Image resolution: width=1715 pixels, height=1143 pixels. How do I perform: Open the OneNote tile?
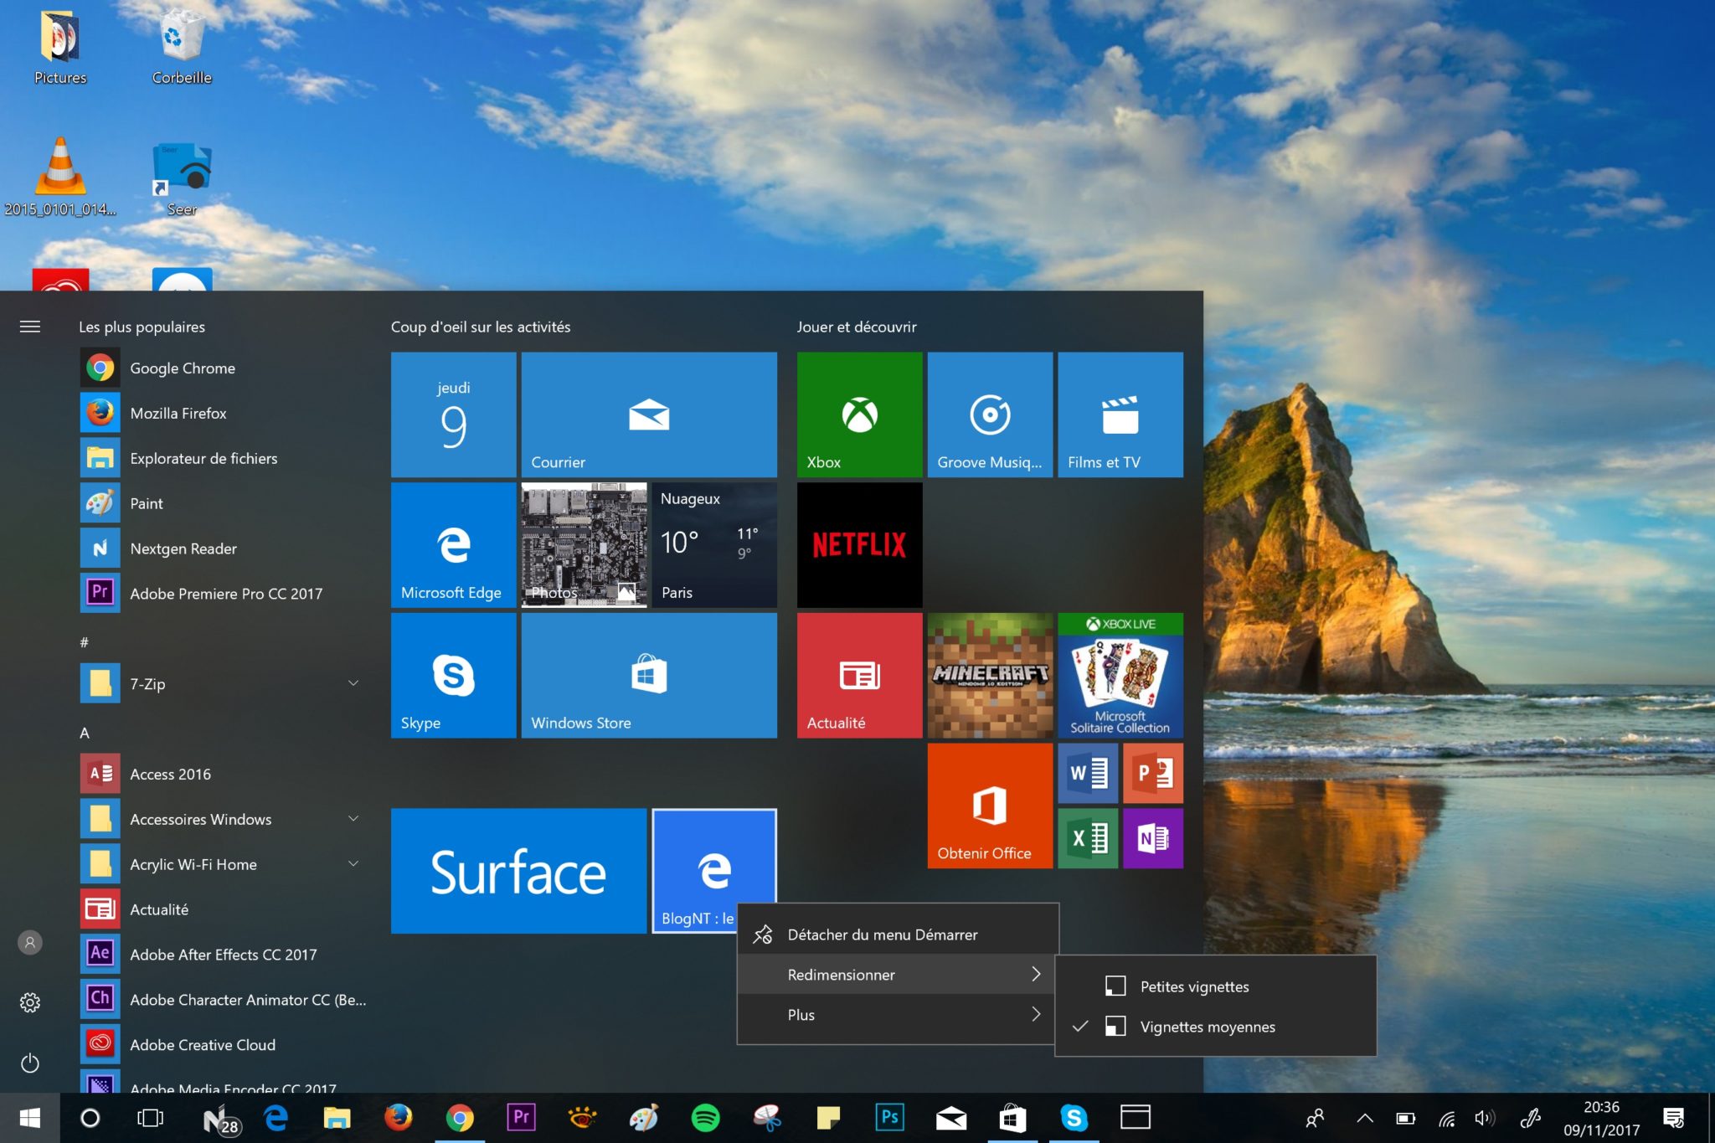pyautogui.click(x=1153, y=838)
